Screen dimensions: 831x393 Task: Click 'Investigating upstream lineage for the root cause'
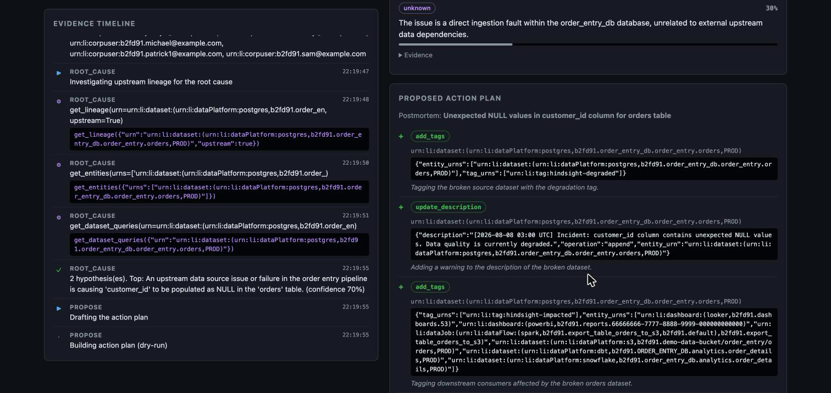[151, 82]
